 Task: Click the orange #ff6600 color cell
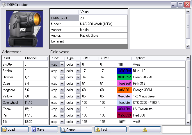click(x=124, y=90)
